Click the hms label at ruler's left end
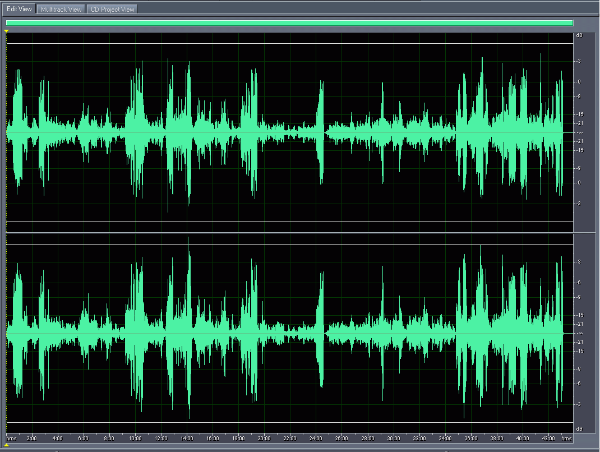Screen dimensions: 600x452 pos(11,438)
